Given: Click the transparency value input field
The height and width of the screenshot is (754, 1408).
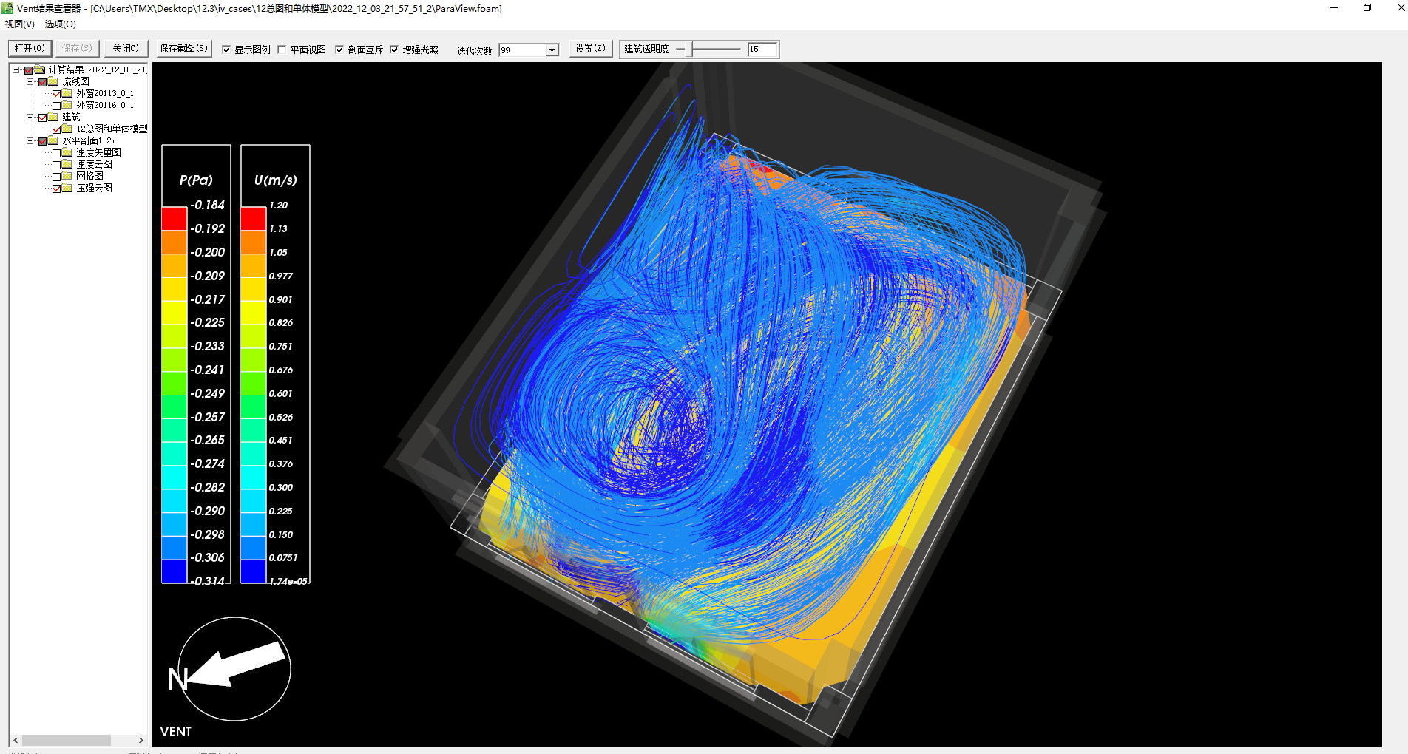Looking at the screenshot, I should 762,50.
